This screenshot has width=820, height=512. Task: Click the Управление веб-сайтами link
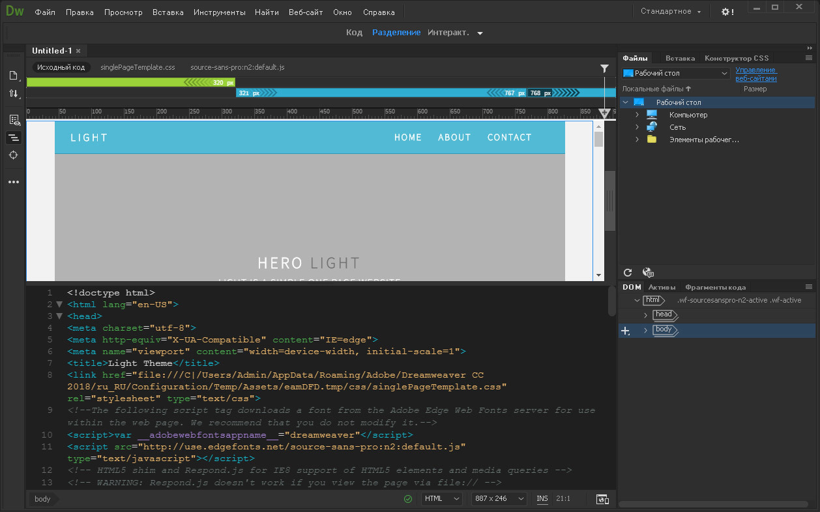[x=756, y=74]
